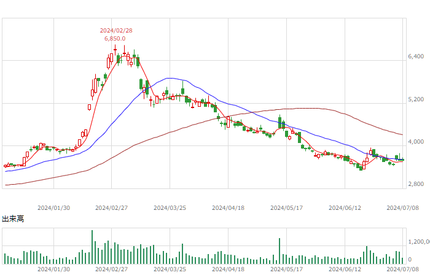Image resolution: width=430 pixels, height=278 pixels.
Task: Click 2024/03/25 date under the volume bars
Action: (170, 269)
